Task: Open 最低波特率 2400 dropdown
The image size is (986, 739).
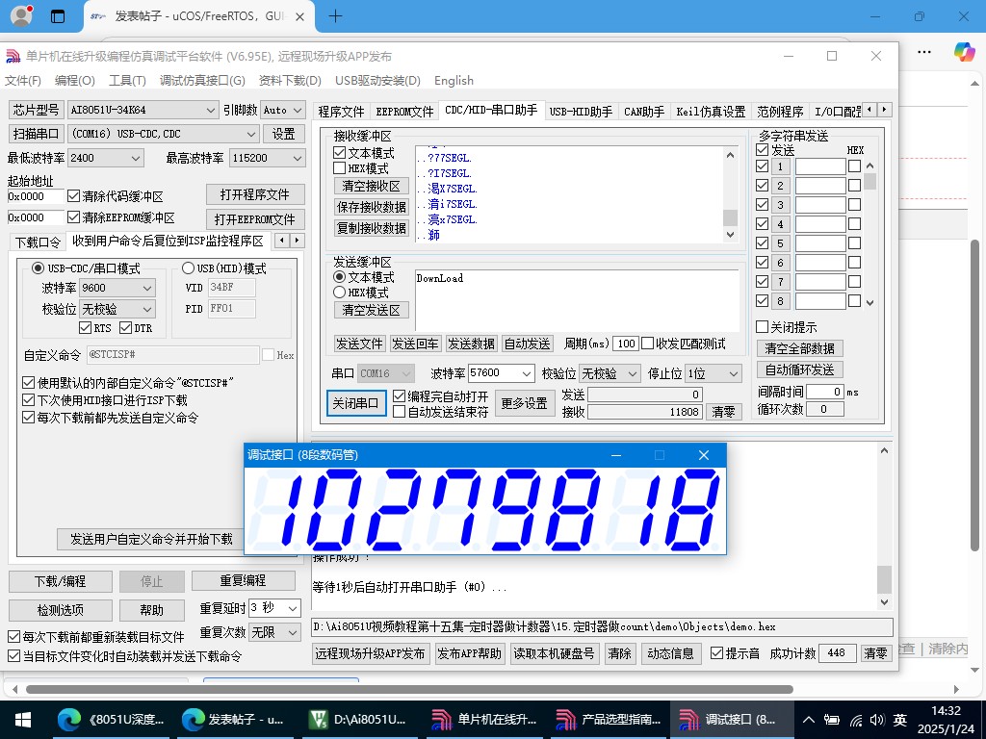Action: (106, 159)
